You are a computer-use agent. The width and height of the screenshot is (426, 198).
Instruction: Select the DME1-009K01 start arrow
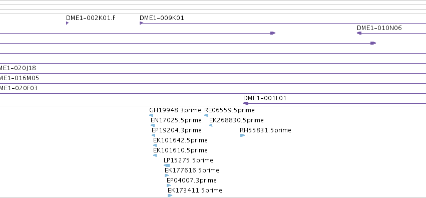(141, 23)
